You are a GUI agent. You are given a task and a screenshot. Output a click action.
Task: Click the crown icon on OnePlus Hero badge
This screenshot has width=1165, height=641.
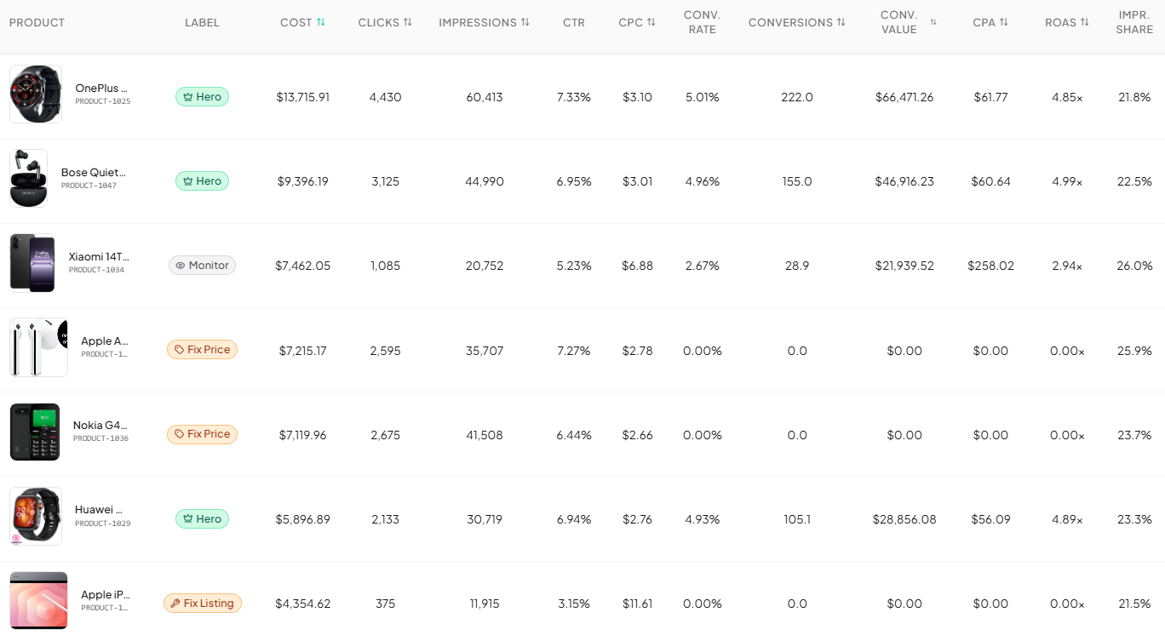click(x=187, y=96)
